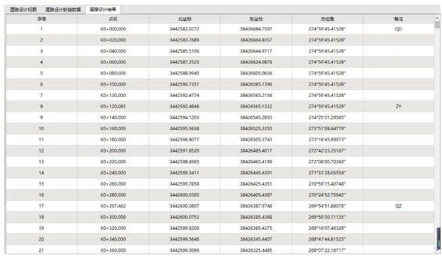Click northing value 3442600.0305
Image resolution: width=442 pixels, height=263 pixels.
[184, 195]
